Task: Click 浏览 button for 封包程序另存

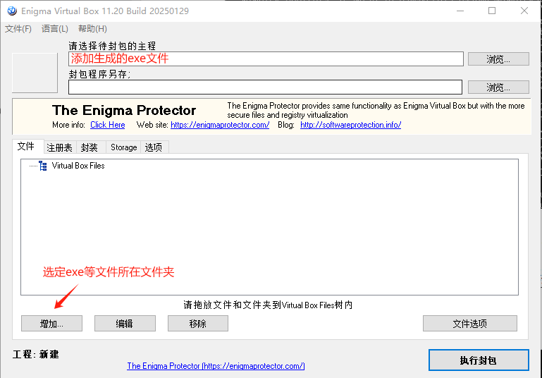Action: tap(498, 87)
